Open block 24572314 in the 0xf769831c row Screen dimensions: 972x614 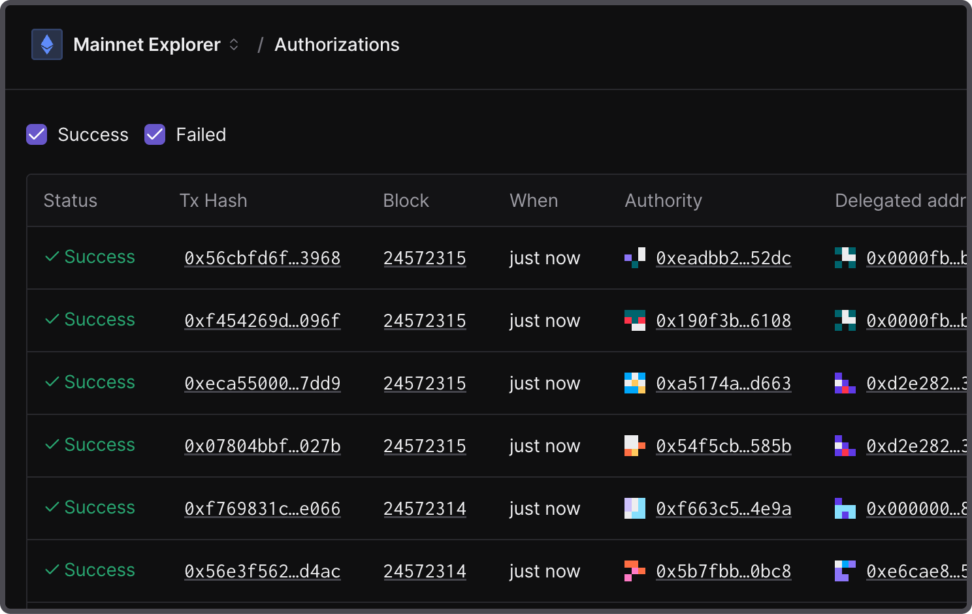coord(425,509)
